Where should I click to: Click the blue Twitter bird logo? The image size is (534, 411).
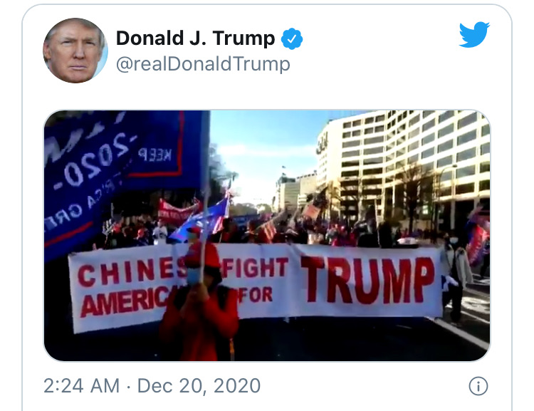coord(474,35)
